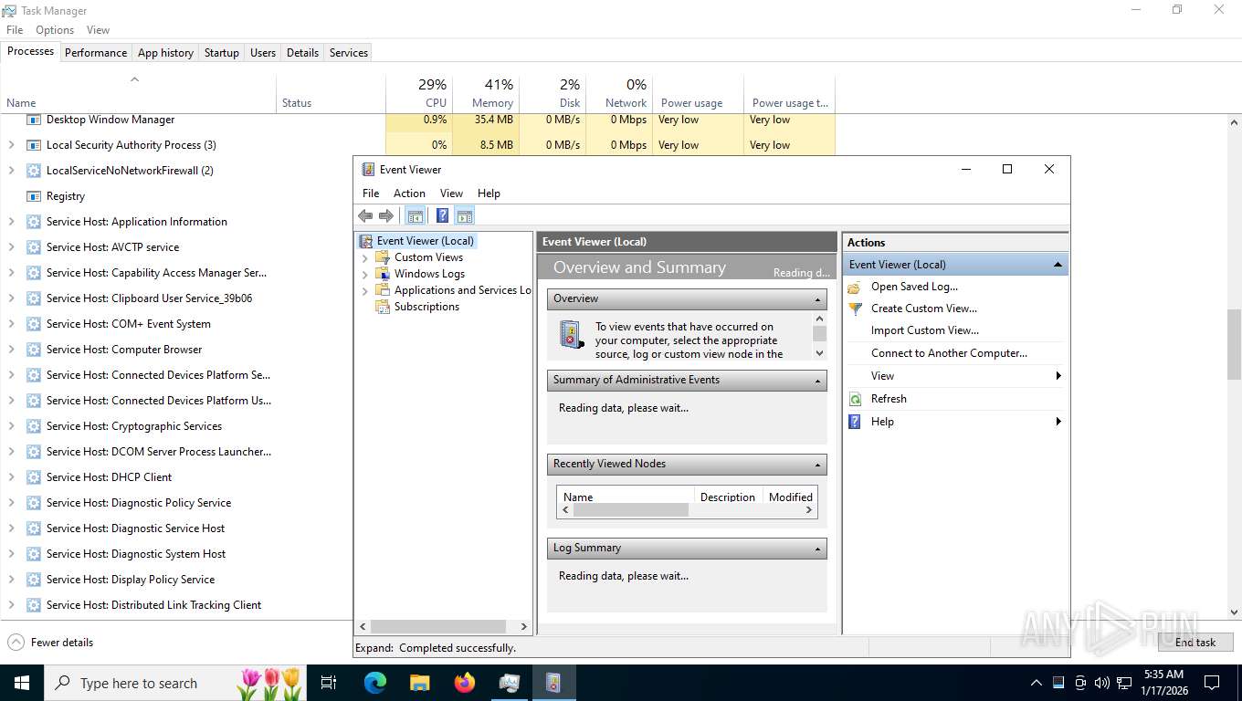Screen dimensions: 1242x701
Task: Collapse the Log Summary section
Action: click(817, 549)
